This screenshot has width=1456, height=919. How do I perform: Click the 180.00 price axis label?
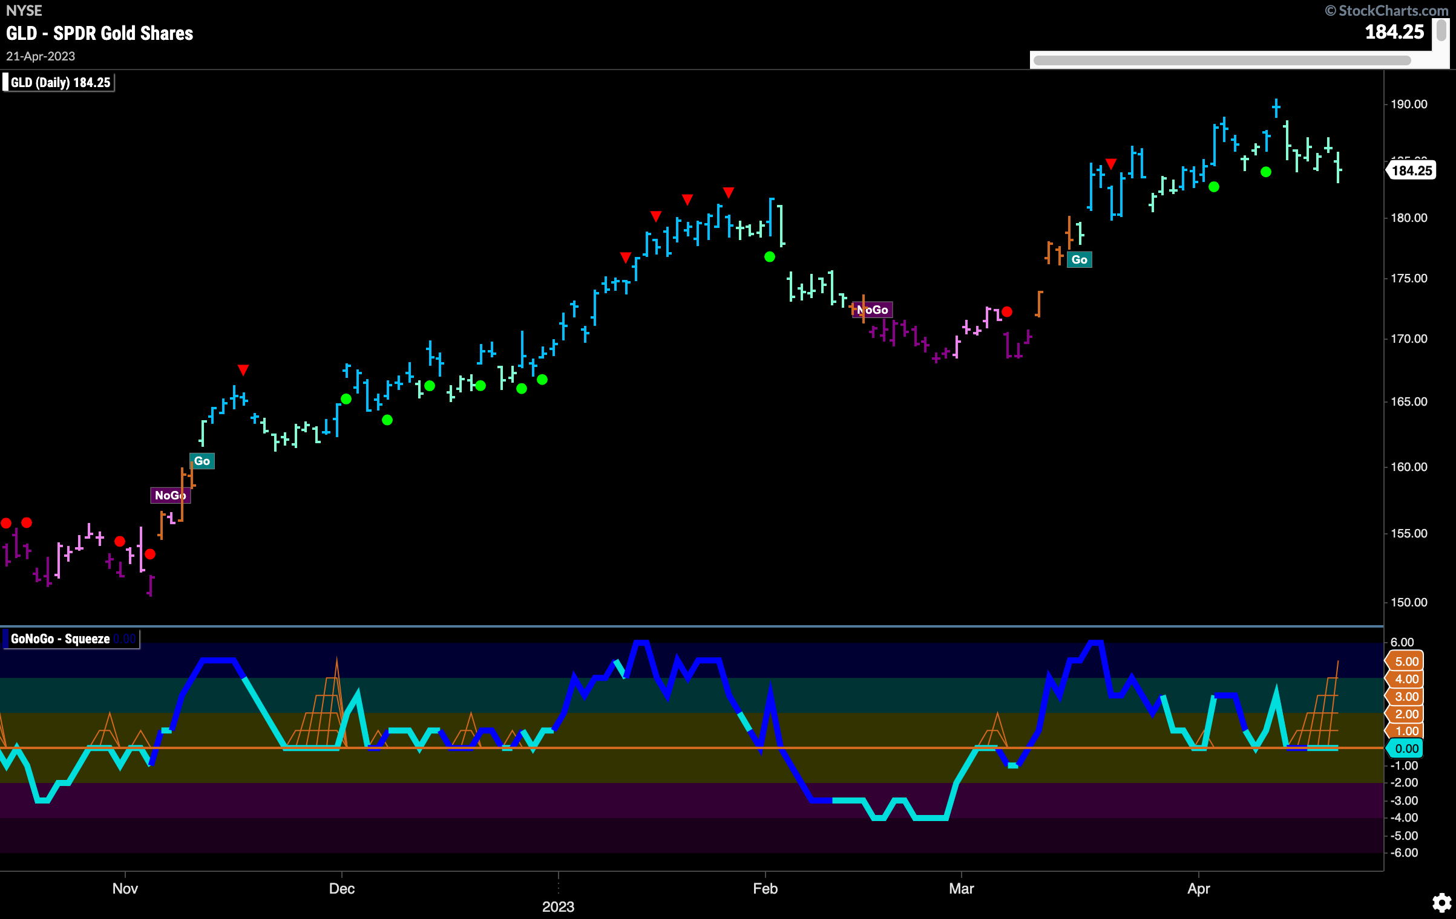click(x=1409, y=218)
